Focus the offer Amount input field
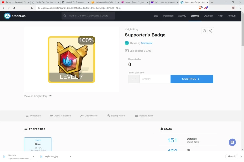Image resolution: width=244 pixels, height=162 pixels. [x=155, y=79]
